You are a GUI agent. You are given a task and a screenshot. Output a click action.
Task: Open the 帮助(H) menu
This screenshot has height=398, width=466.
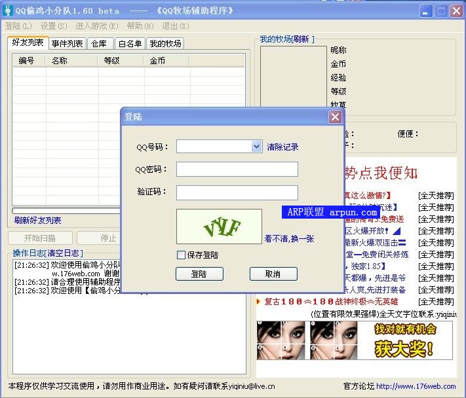[140, 26]
